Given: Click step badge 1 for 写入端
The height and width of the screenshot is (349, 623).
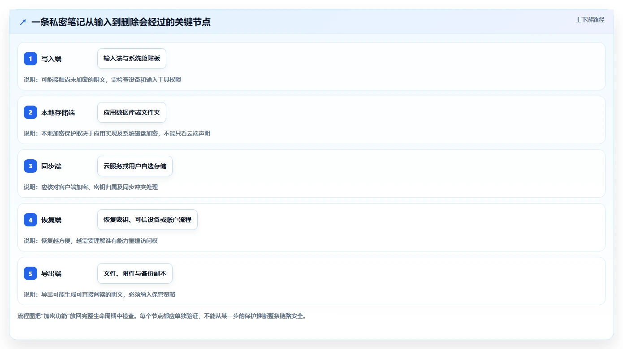Looking at the screenshot, I should coord(30,59).
